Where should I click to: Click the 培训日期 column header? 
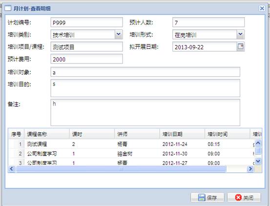pyautogui.click(x=182, y=134)
